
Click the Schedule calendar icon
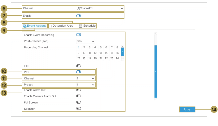(81, 26)
